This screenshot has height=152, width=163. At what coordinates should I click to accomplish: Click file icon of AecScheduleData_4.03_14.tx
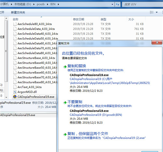point(15,29)
